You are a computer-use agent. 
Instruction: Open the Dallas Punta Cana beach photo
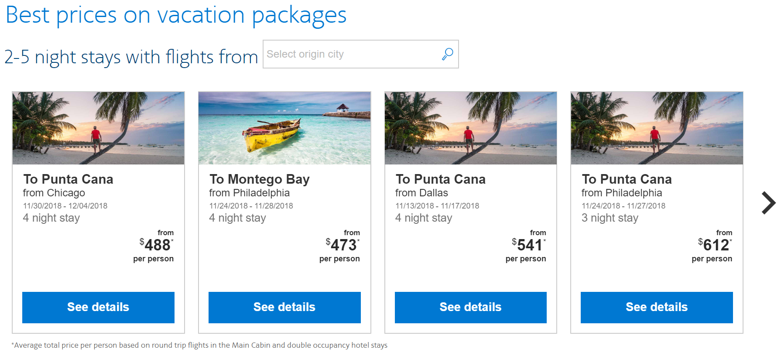coord(470,128)
